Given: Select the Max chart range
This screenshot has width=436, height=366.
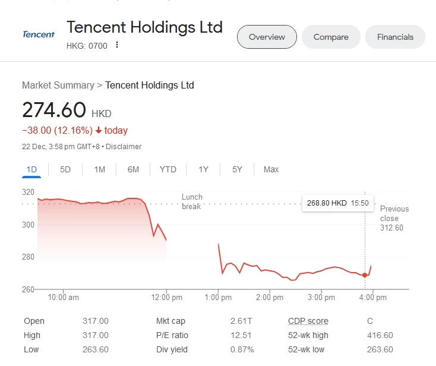Looking at the screenshot, I should 271,169.
